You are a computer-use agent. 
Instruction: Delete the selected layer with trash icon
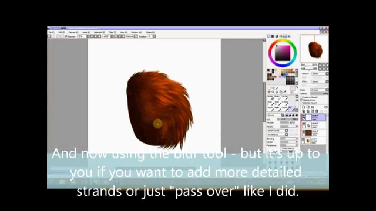pyautogui.click(x=316, y=111)
